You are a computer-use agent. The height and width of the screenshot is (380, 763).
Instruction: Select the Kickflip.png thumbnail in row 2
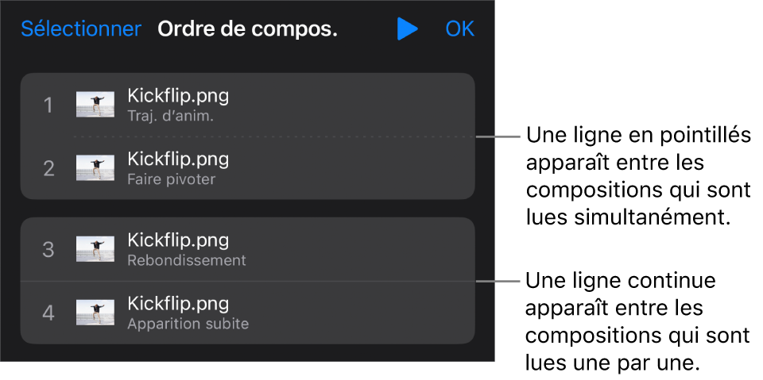(x=95, y=168)
